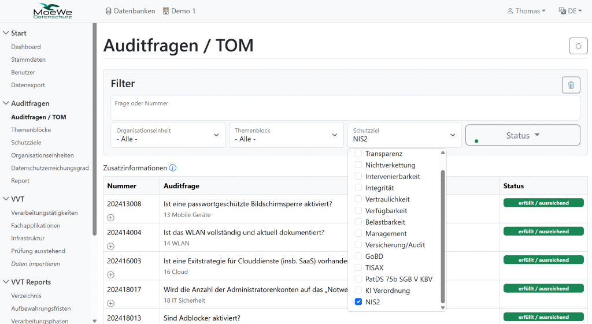
Task: Uncheck the NIS2 checkbox
Action: (358, 302)
